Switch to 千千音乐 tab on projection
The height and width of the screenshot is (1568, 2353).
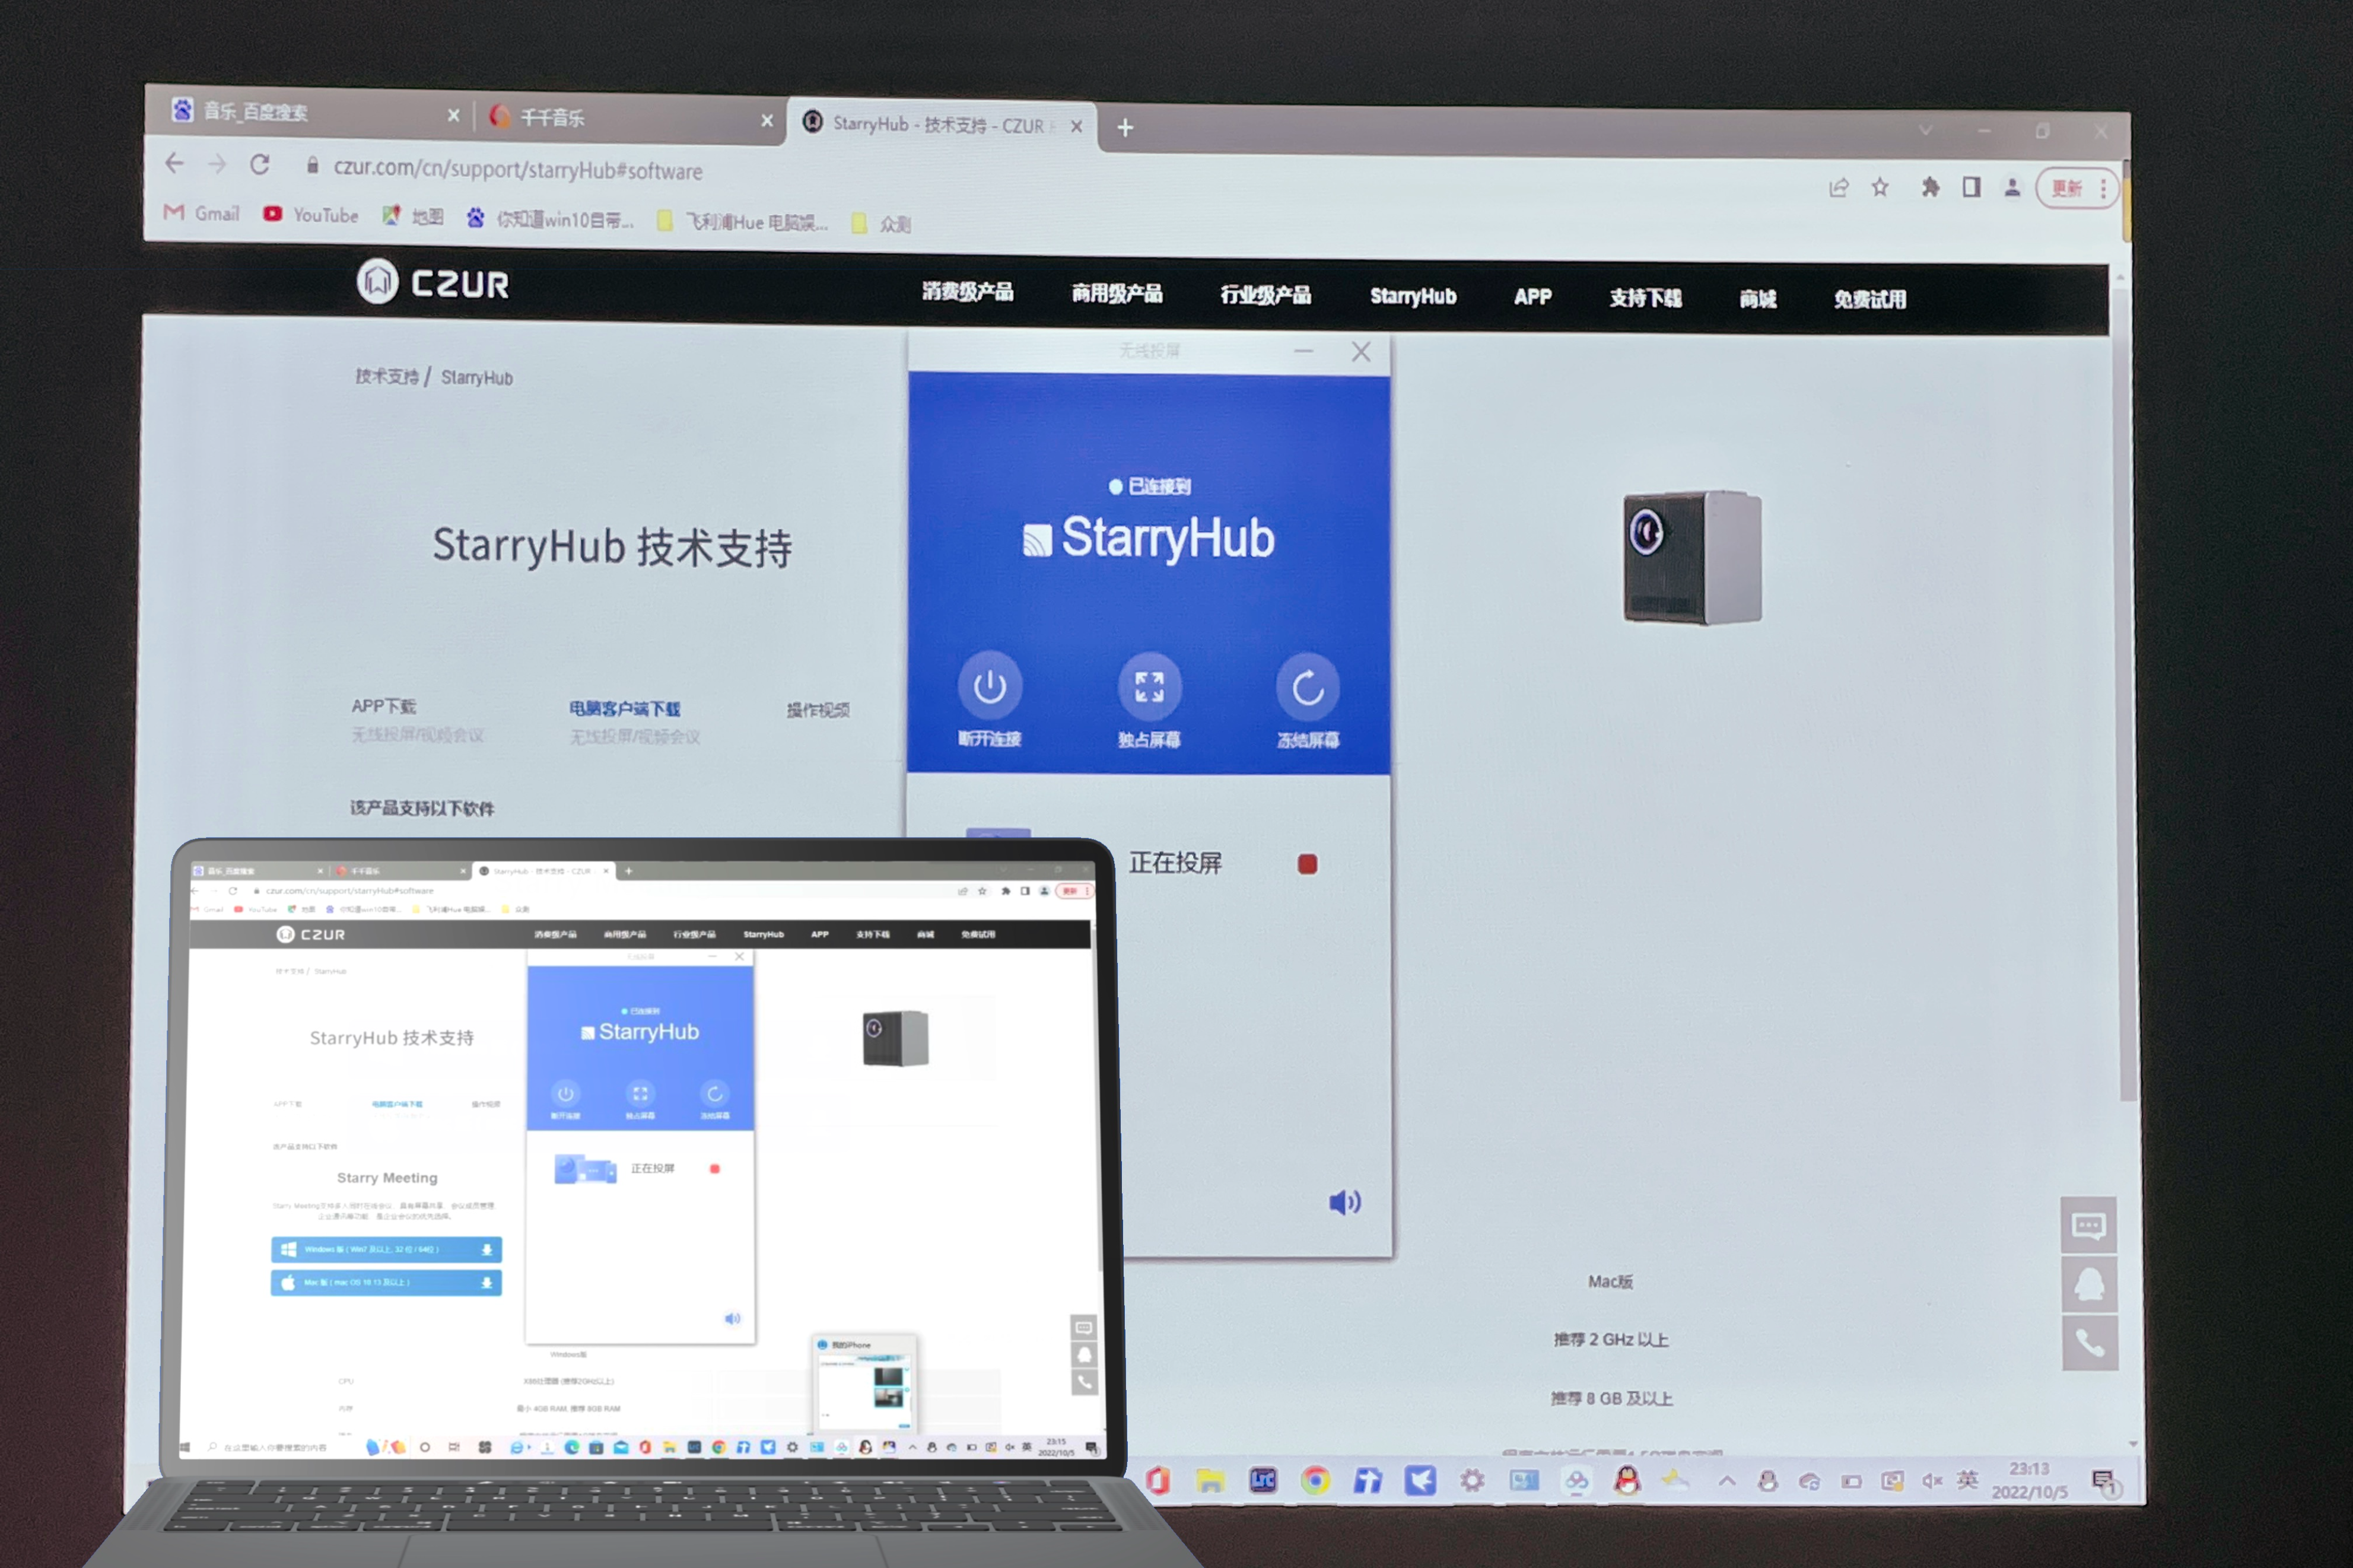(x=630, y=117)
